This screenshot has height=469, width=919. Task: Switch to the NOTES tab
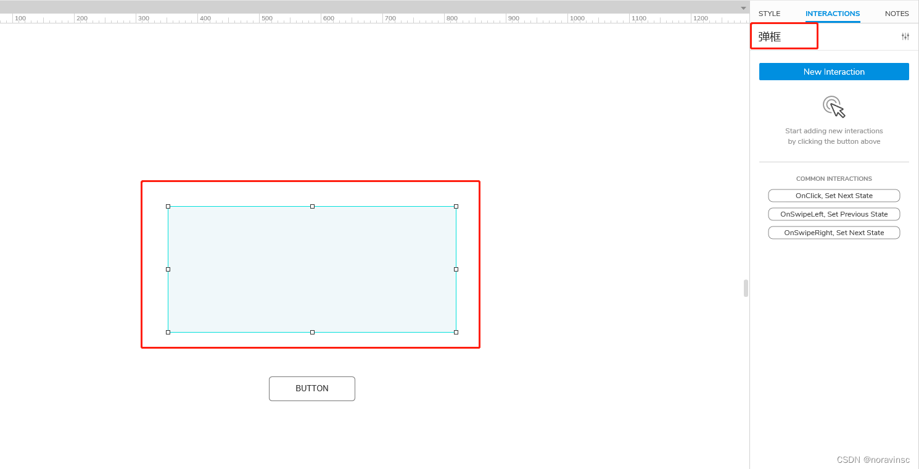(x=897, y=14)
